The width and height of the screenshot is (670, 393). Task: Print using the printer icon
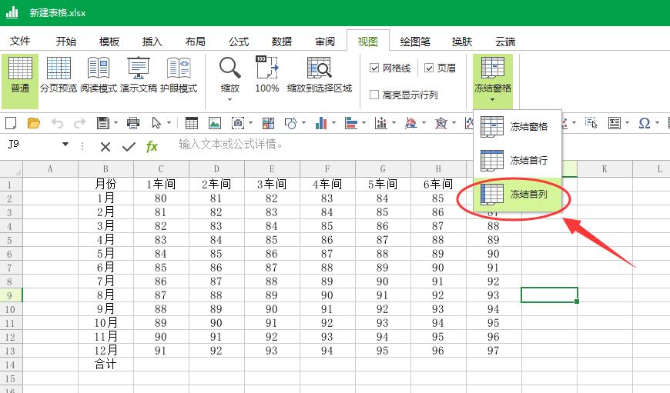click(x=133, y=123)
